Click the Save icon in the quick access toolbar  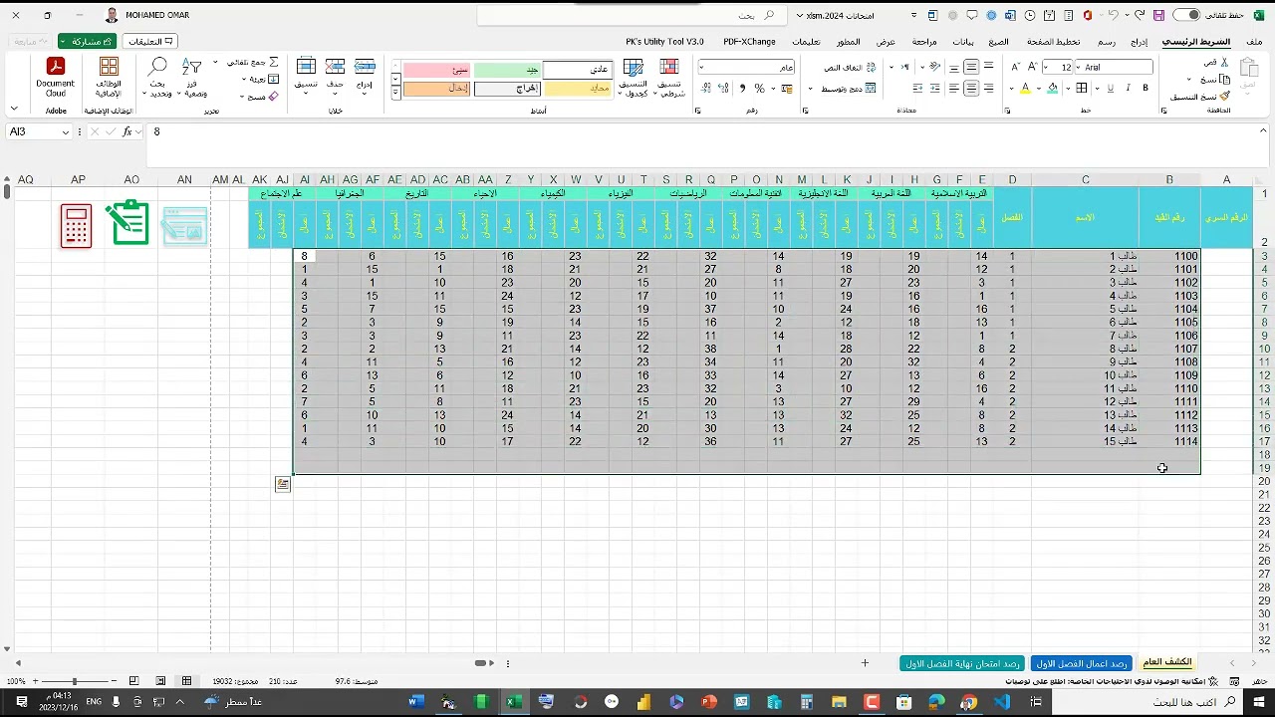1158,16
